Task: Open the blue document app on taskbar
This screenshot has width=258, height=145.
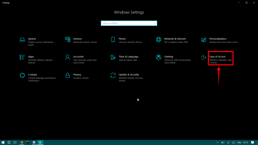Action: coord(34,142)
